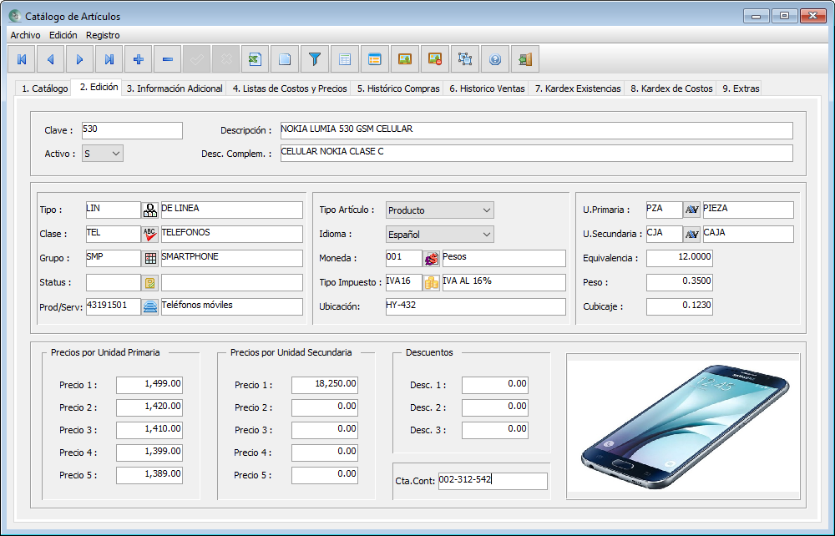Viewport: 835px width, 536px height.
Task: Open the Archivo menu
Action: (x=26, y=35)
